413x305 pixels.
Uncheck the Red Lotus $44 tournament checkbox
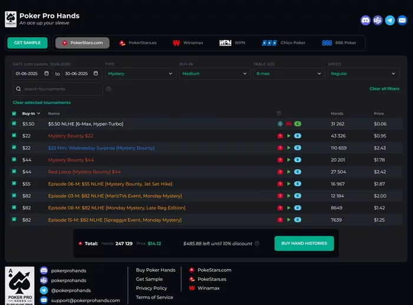pyautogui.click(x=14, y=171)
